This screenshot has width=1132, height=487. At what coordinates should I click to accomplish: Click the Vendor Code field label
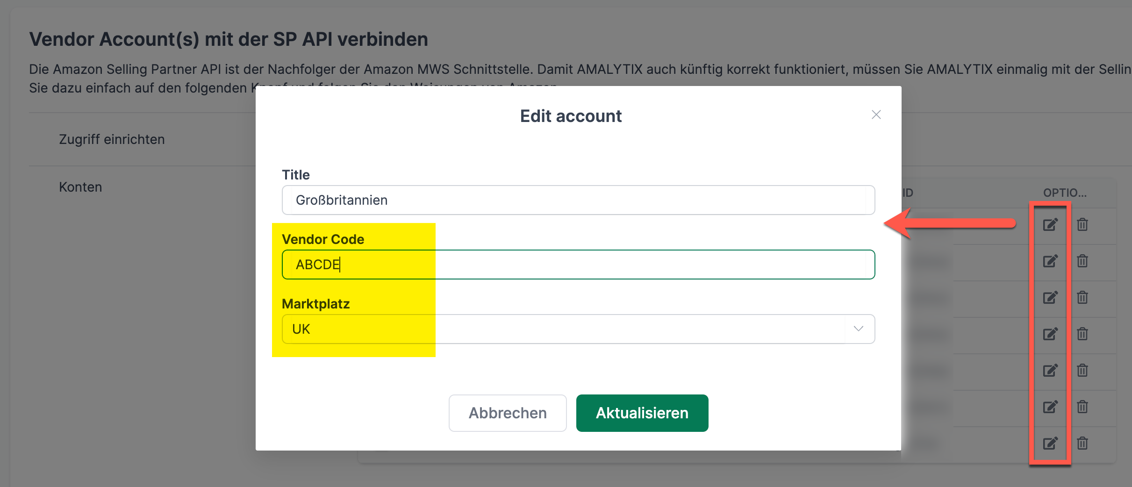pos(323,239)
